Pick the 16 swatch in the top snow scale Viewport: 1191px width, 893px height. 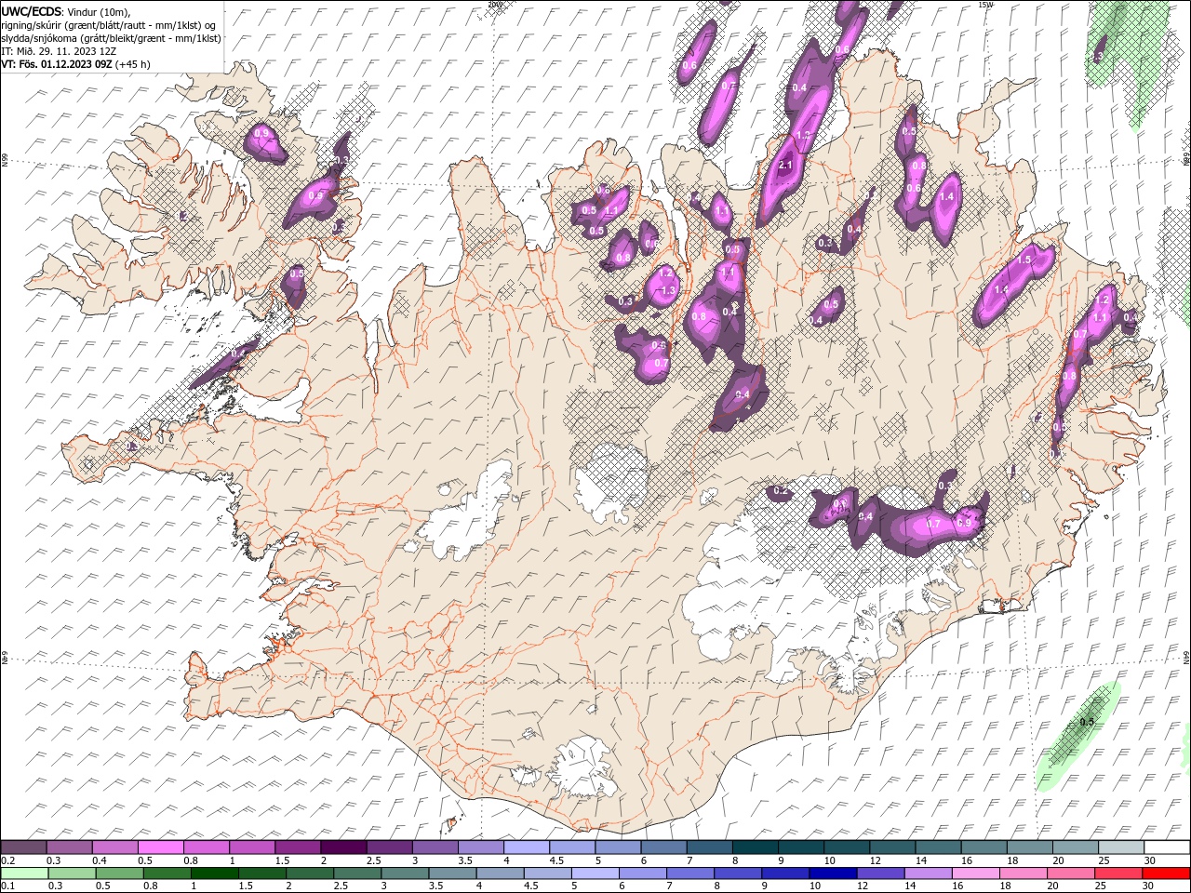click(984, 846)
